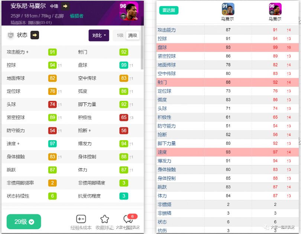Click the arrow icon next to 中锋 position
The height and width of the screenshot is (234, 301).
[65, 6]
